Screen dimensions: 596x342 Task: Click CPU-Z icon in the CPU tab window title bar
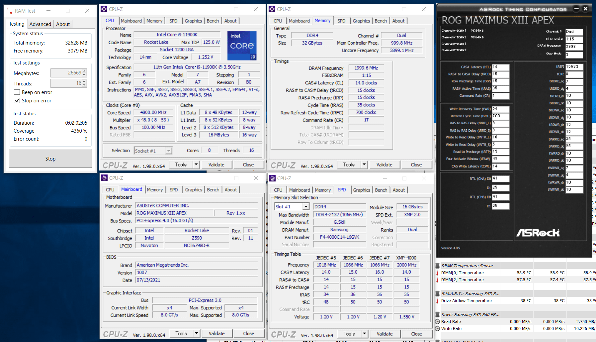(104, 9)
